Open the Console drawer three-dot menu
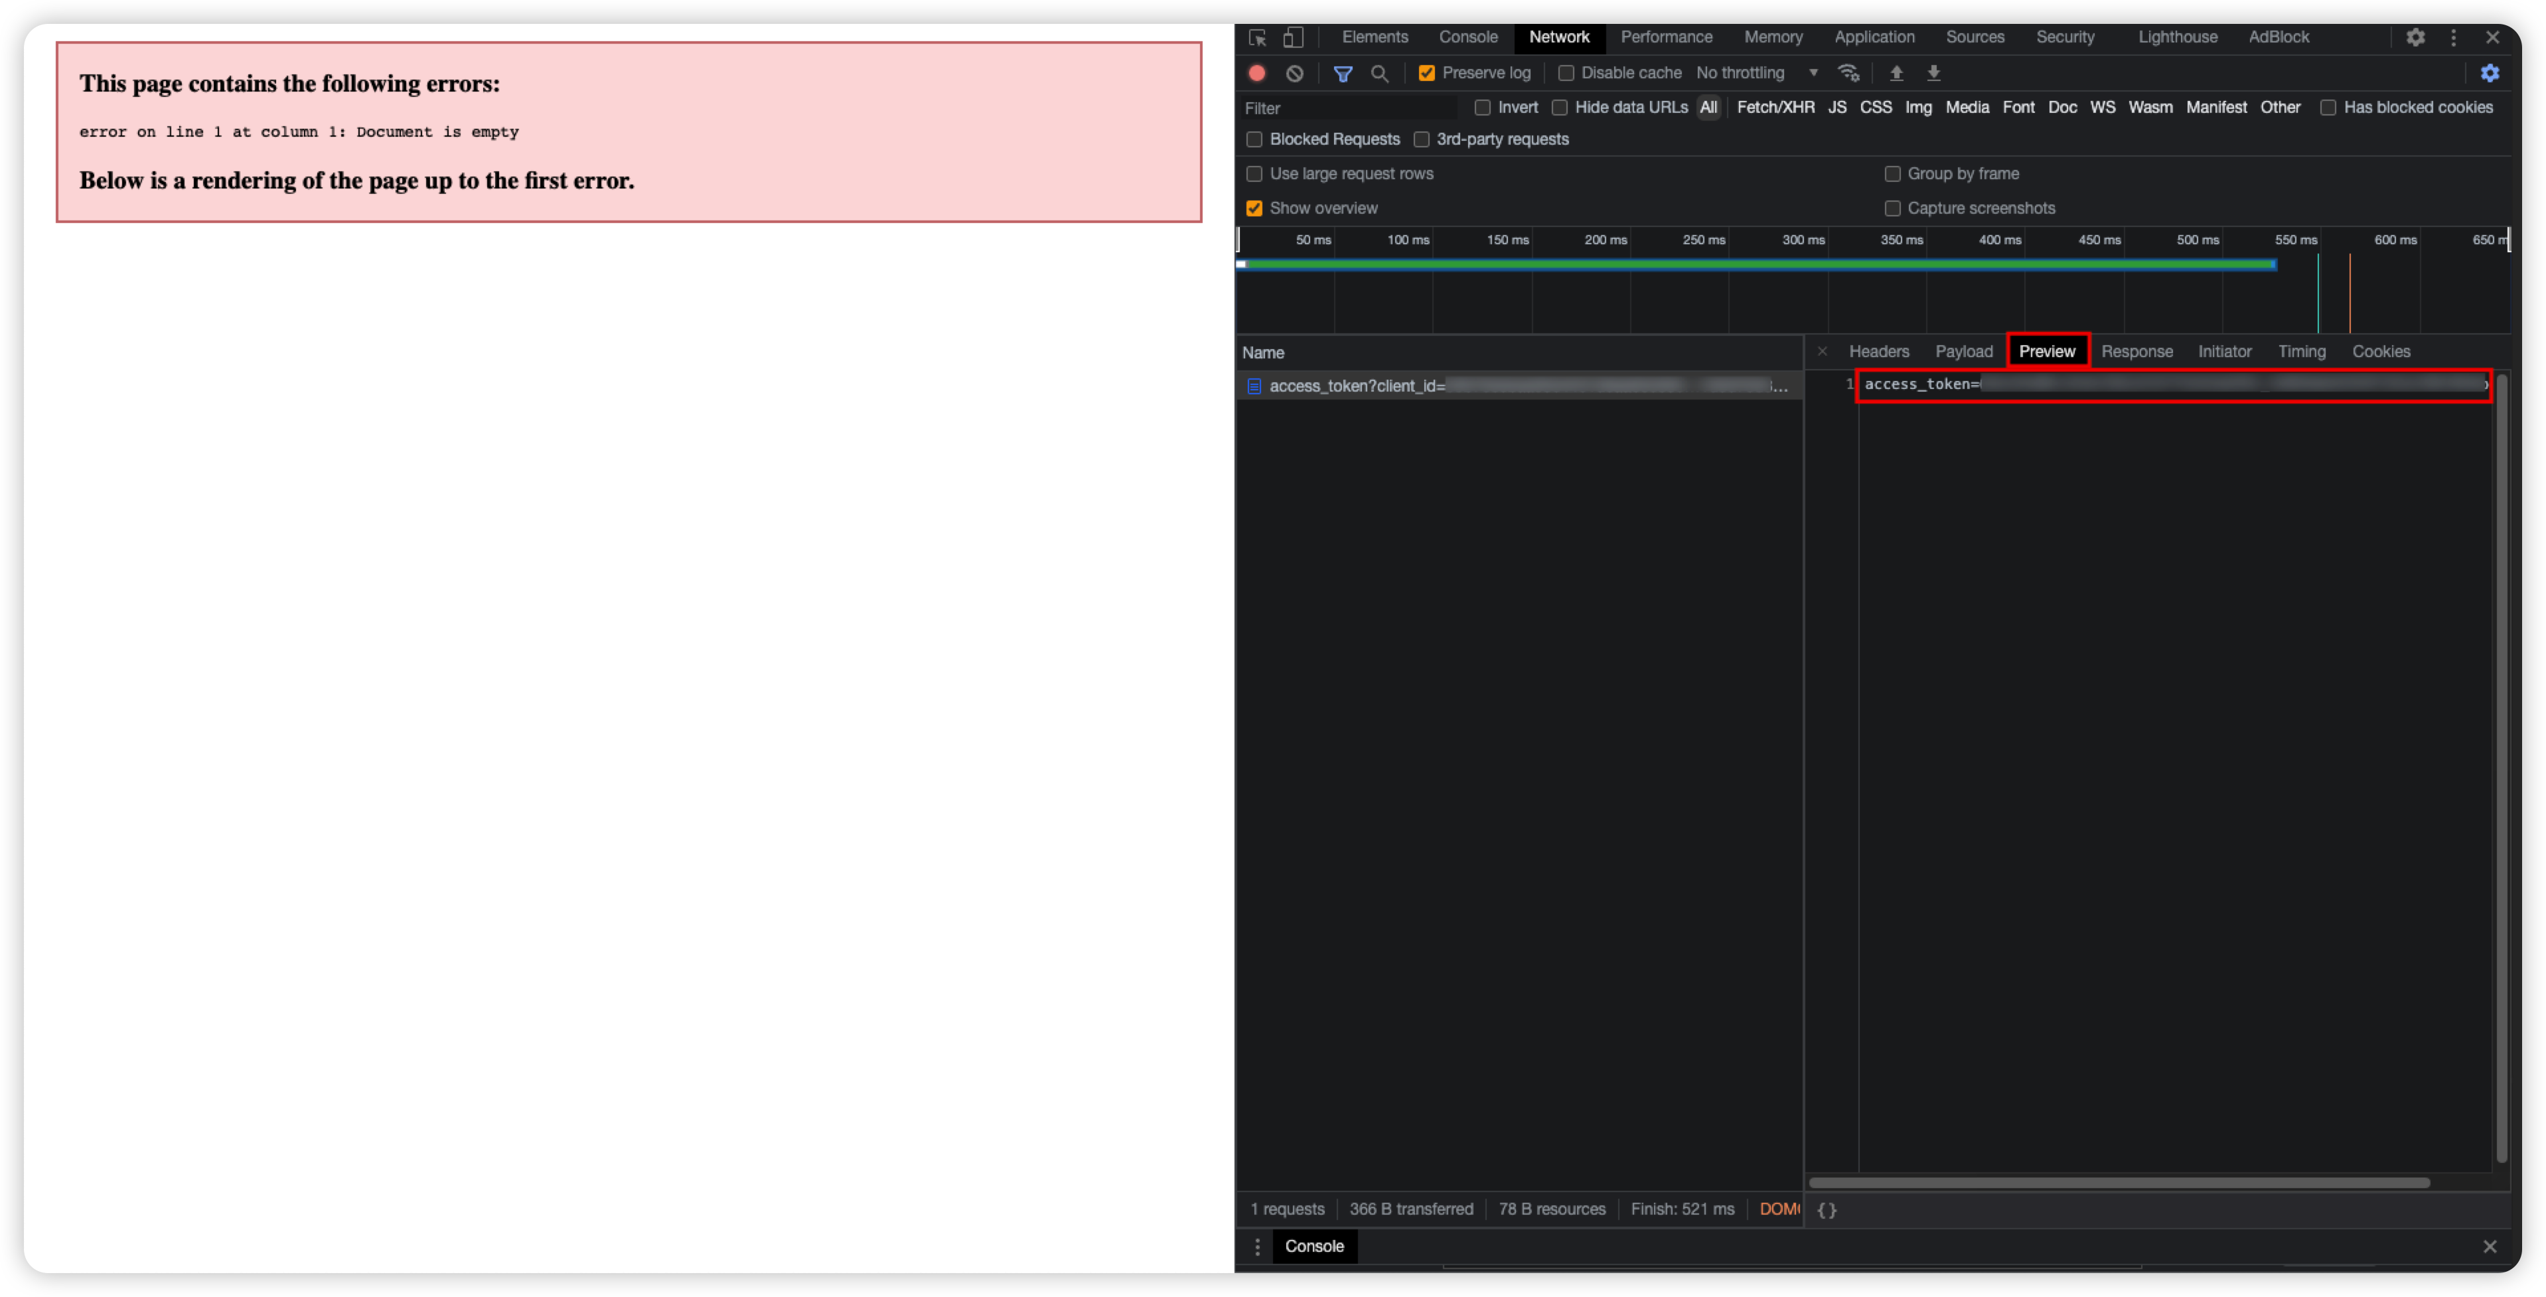This screenshot has width=2546, height=1297. pos(1257,1247)
